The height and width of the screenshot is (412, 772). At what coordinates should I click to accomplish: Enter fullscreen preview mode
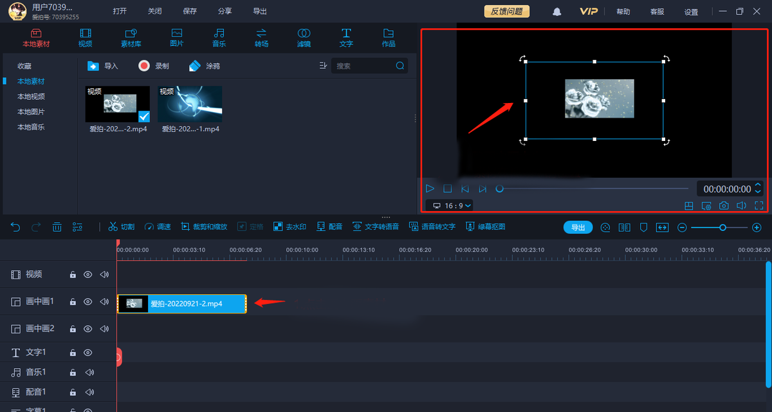pyautogui.click(x=758, y=206)
